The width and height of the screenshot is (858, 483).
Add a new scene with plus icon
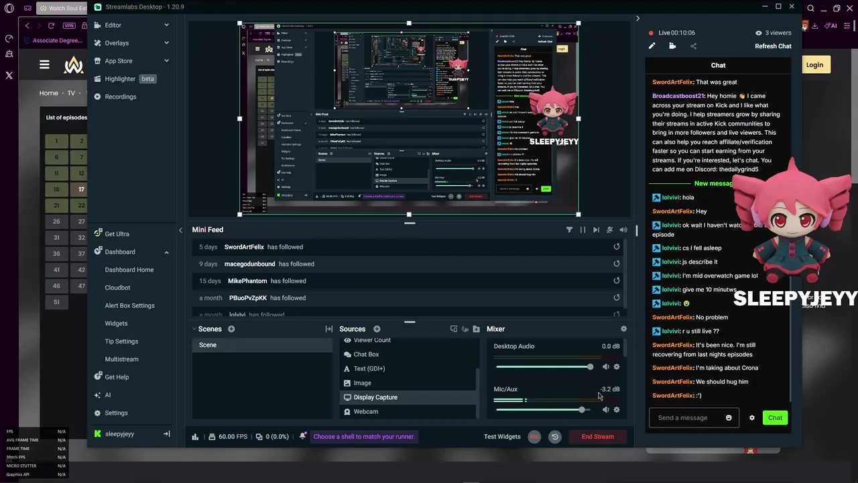coord(231,329)
